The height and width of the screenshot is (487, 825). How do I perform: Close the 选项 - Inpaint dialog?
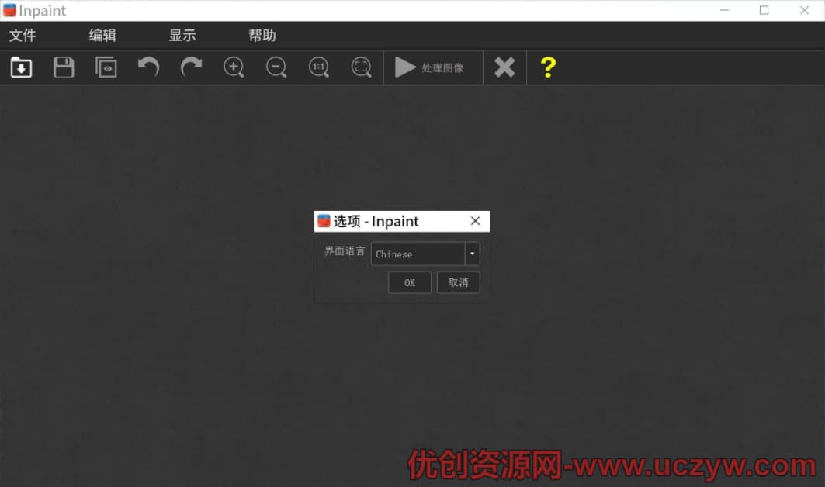(x=475, y=220)
